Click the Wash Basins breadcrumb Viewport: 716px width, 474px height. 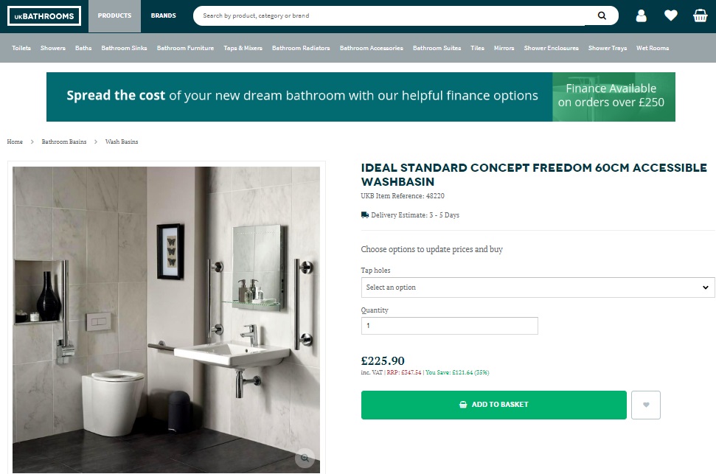click(122, 142)
